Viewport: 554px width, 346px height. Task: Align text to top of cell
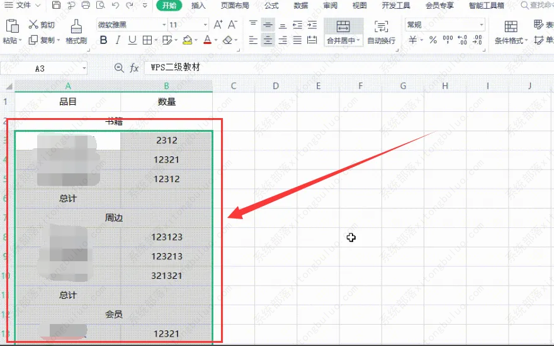click(253, 24)
